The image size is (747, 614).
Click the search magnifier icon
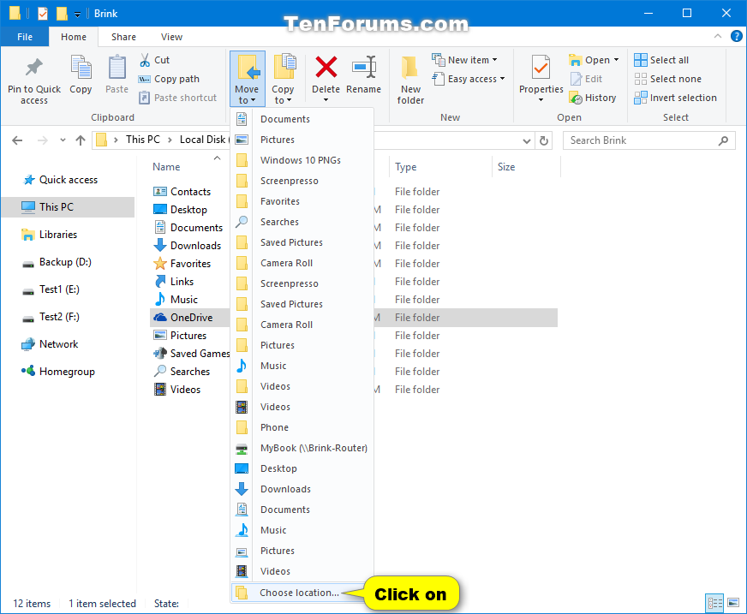(x=723, y=140)
